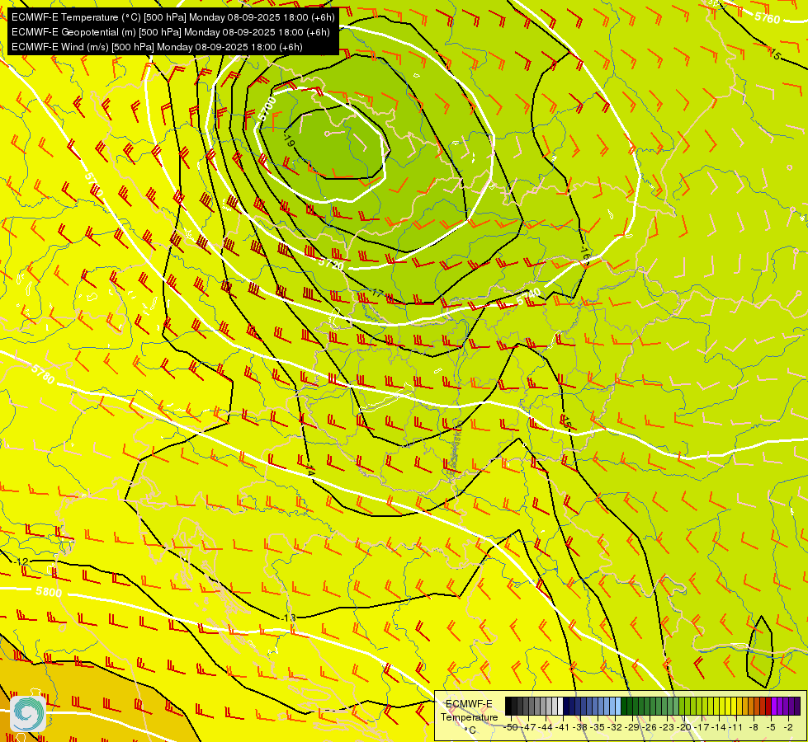The width and height of the screenshot is (808, 742).
Task: Click the swirl logo icon in bottom-left corner
Action: (x=28, y=713)
